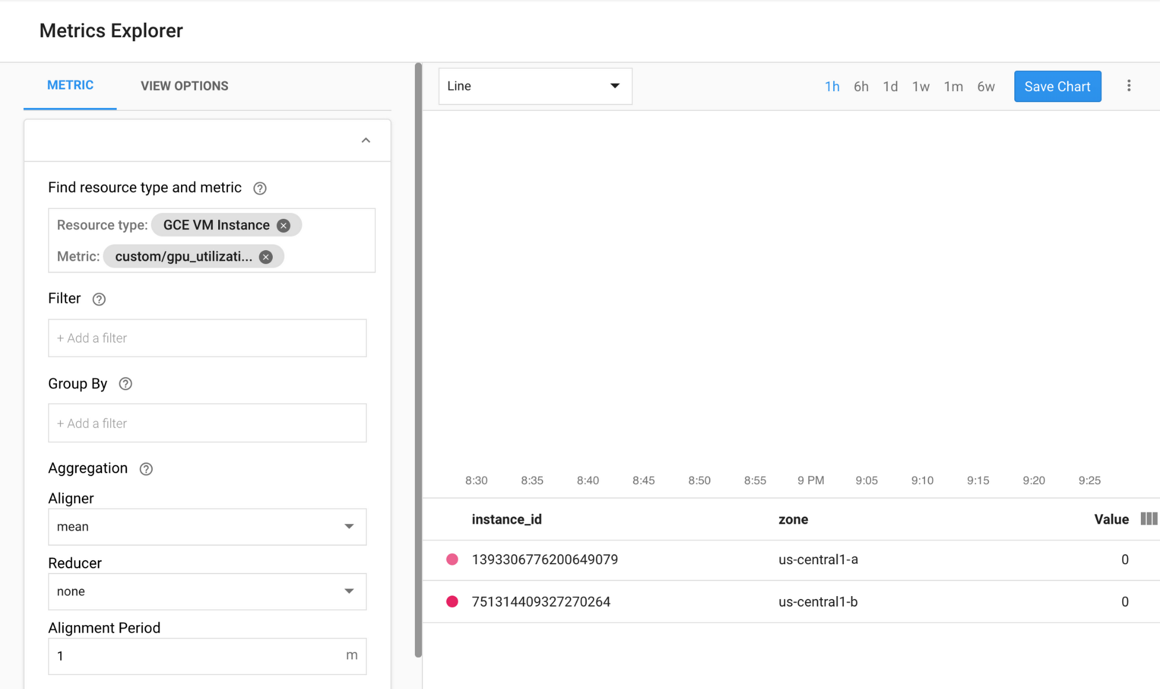
Task: Remove the custom/gpu_utilizati... metric filter
Action: point(267,256)
